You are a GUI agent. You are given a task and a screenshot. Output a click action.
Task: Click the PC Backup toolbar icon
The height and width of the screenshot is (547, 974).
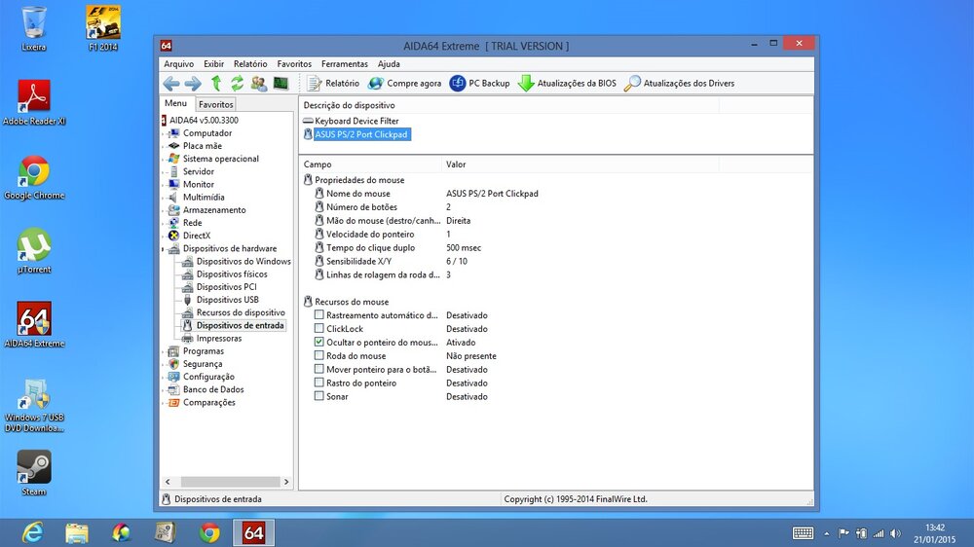458,84
